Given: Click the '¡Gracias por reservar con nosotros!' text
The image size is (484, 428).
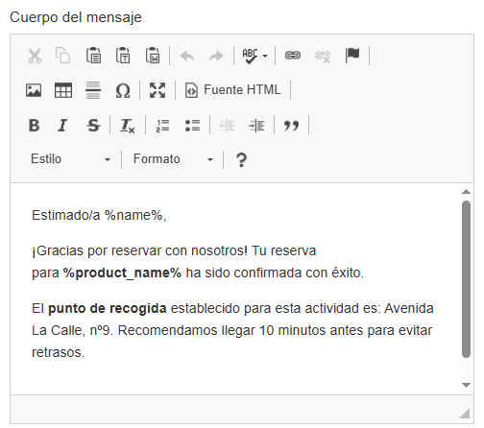Looking at the screenshot, I should pos(140,250).
